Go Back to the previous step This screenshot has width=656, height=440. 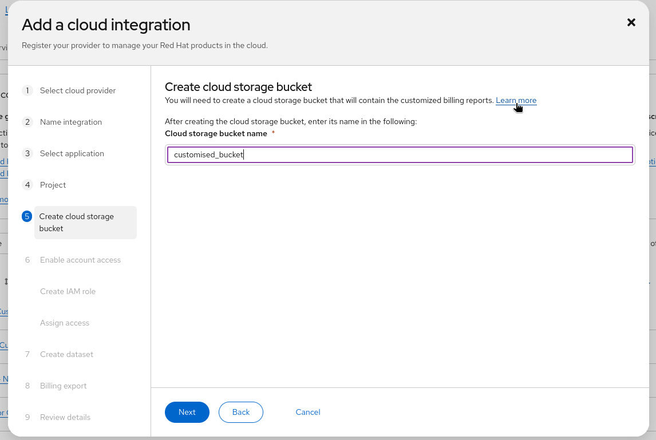point(241,412)
